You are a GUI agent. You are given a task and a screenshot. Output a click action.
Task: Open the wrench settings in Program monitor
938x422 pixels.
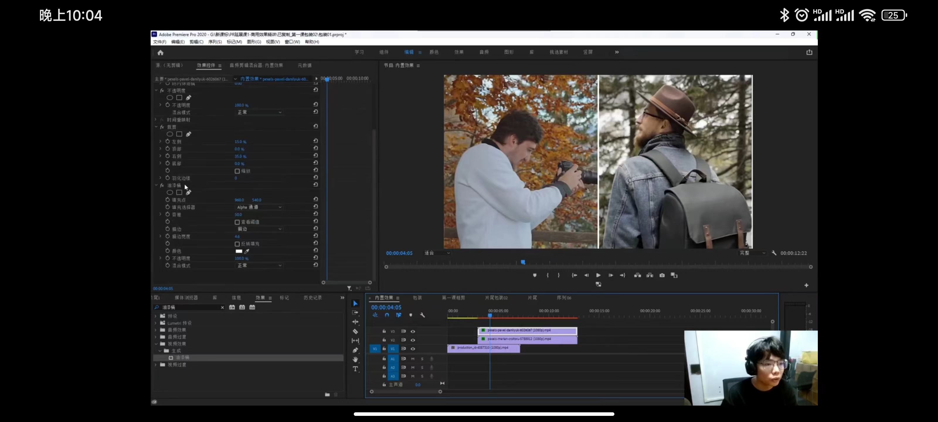point(774,253)
